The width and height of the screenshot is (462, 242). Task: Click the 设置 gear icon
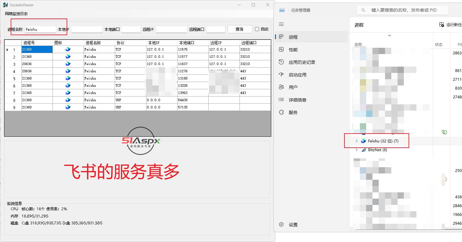tap(281, 224)
